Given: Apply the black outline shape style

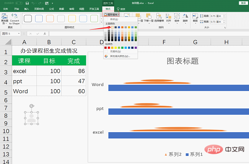Looking at the screenshot, I should point(28,18).
